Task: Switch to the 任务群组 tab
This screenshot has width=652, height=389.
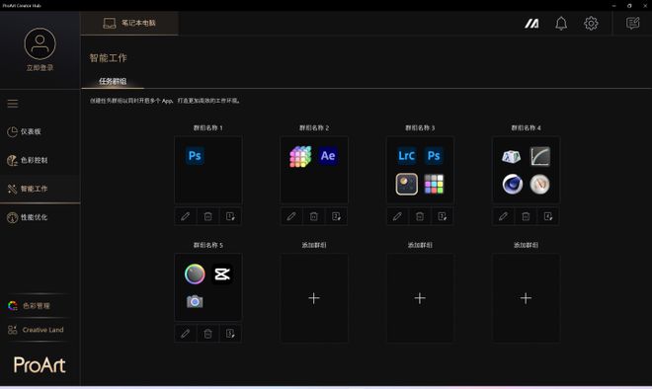Action: point(113,81)
